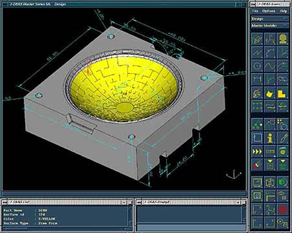Select the yellow squares and circle icon
The image size is (292, 233).
[283, 124]
